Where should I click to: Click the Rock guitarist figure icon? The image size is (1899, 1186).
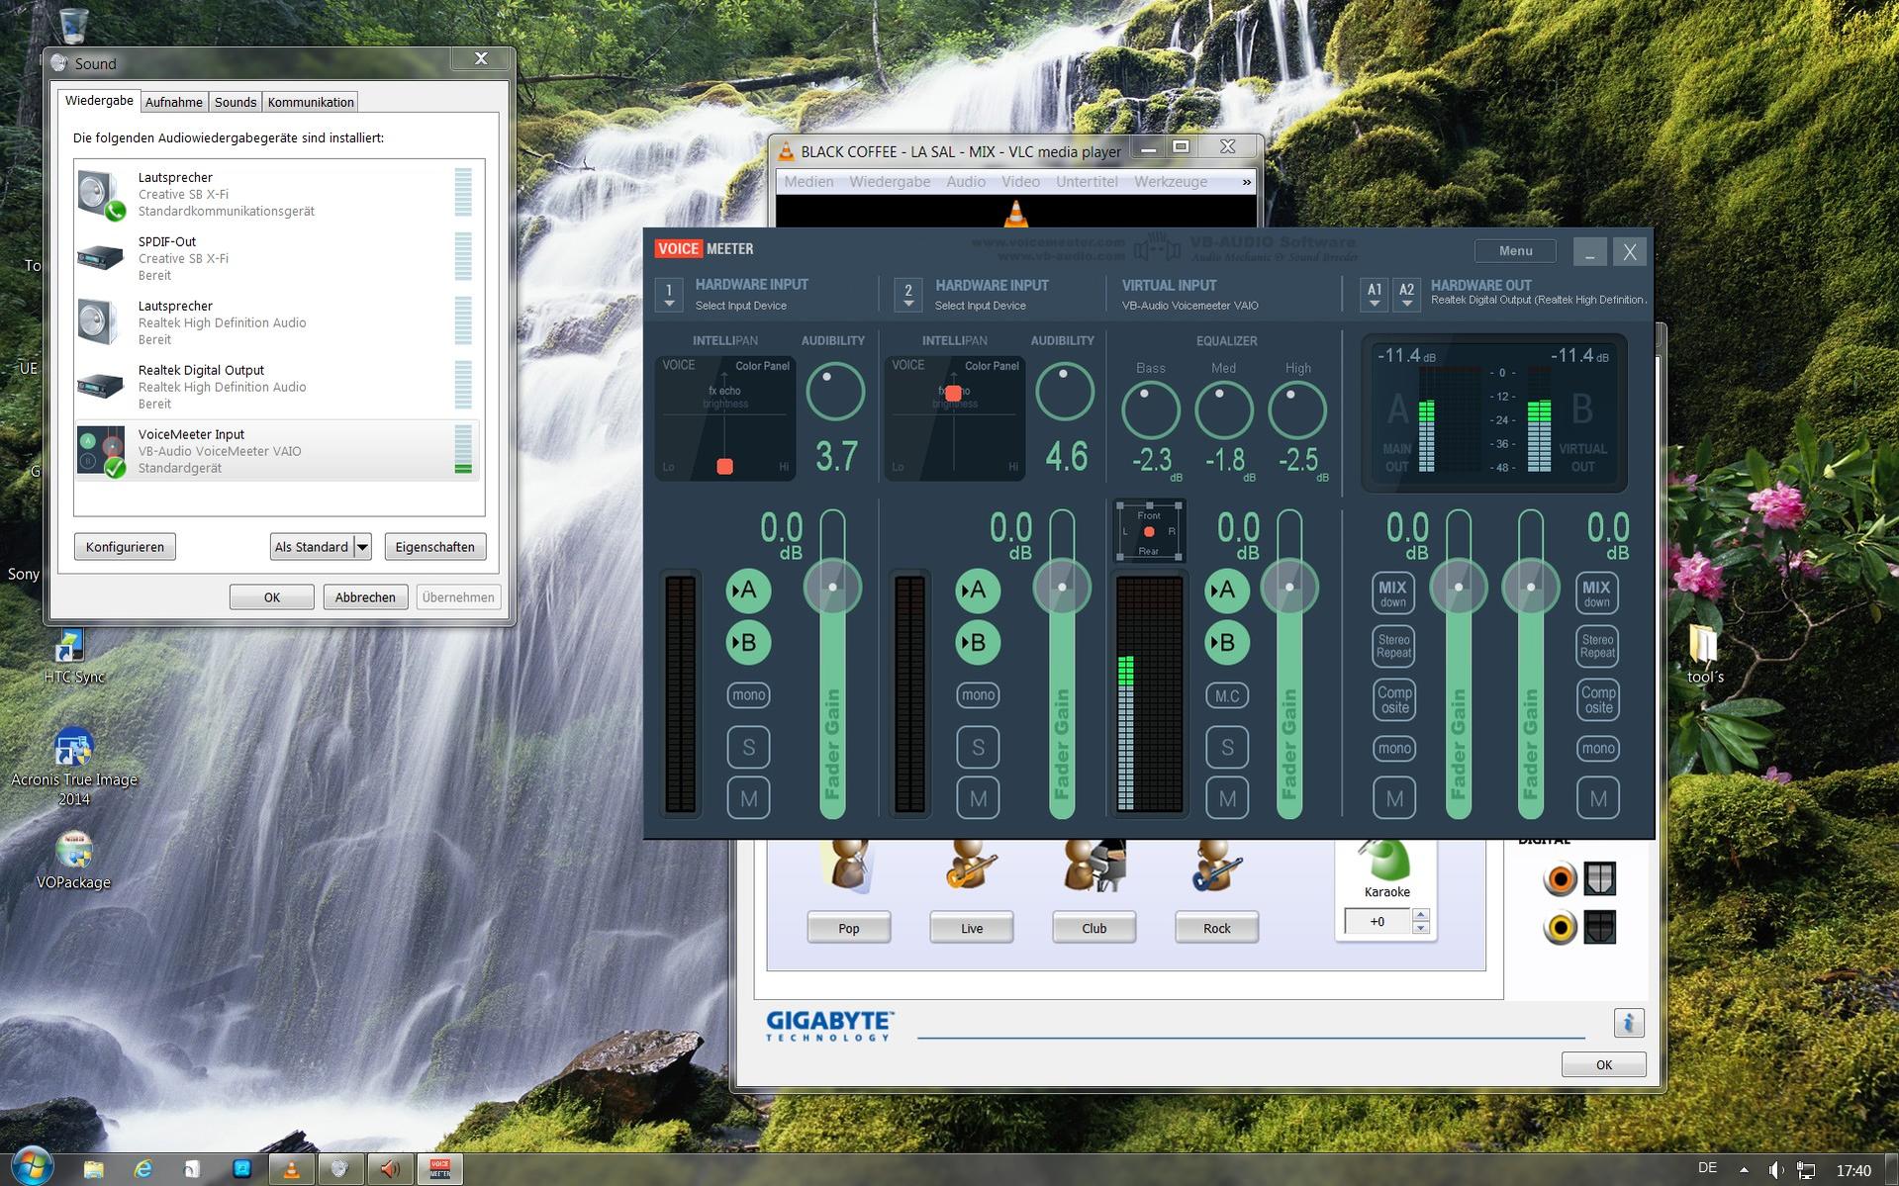(x=1216, y=867)
